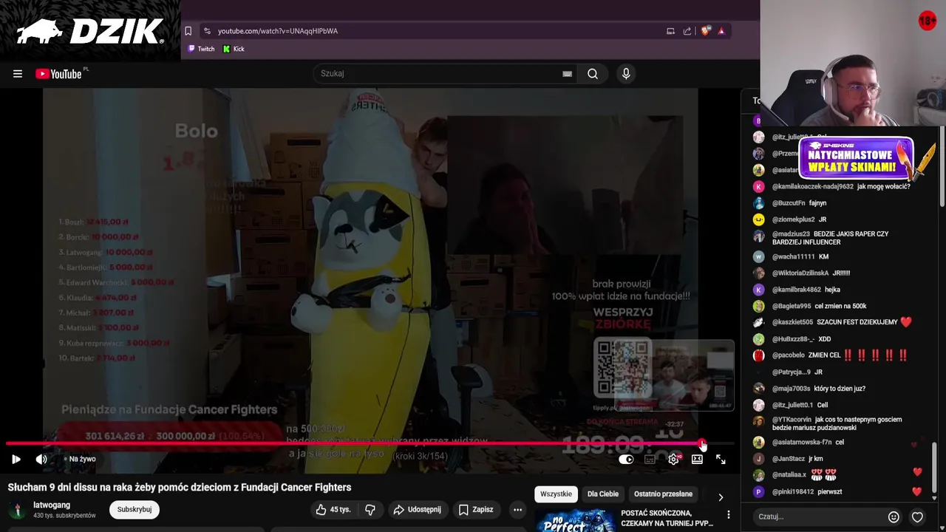Click the video title text
This screenshot has width=946, height=532.
180,487
